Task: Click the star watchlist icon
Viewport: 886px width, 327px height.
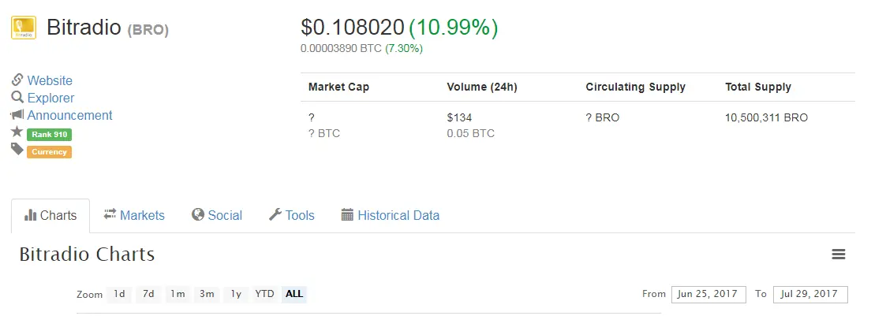Action: click(17, 132)
